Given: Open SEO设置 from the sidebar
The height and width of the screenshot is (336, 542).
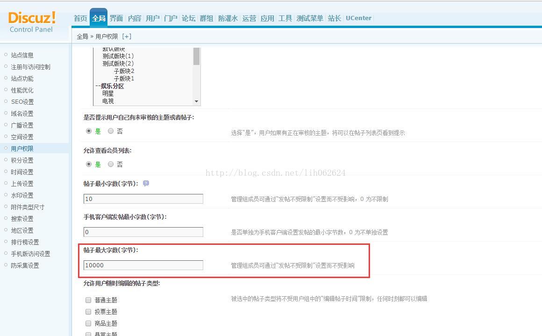Looking at the screenshot, I should pos(22,102).
